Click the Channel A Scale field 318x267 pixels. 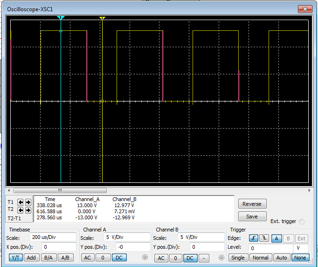127,237
